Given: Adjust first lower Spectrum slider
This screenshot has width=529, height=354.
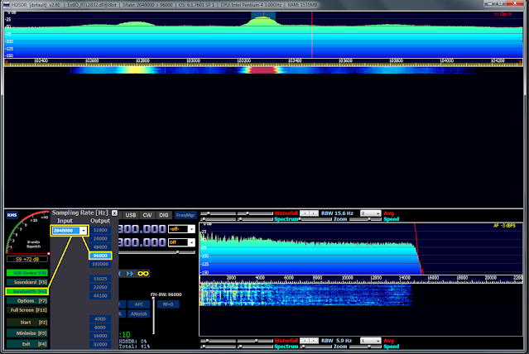Looking at the screenshot, I should click(219, 347).
